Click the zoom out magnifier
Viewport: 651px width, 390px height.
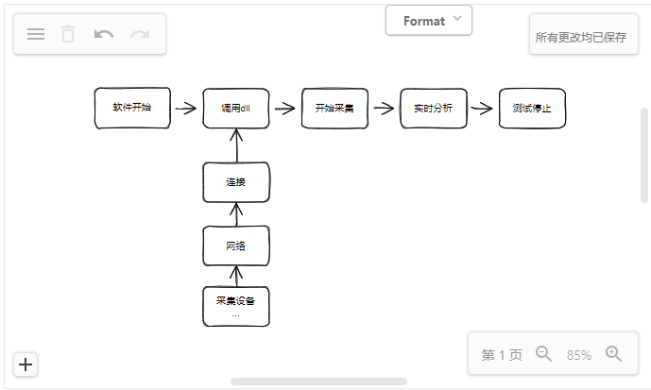click(543, 354)
